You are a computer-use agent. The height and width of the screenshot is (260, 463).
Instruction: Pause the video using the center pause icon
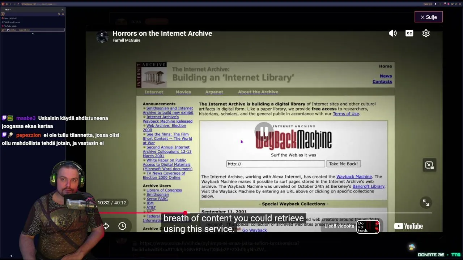[x=264, y=131]
